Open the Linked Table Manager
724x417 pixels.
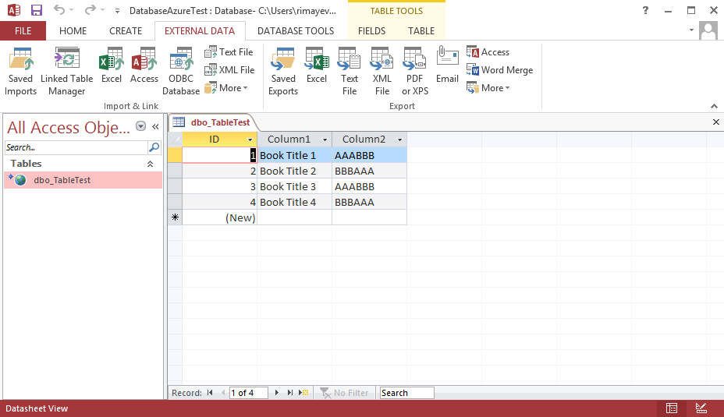coord(67,72)
